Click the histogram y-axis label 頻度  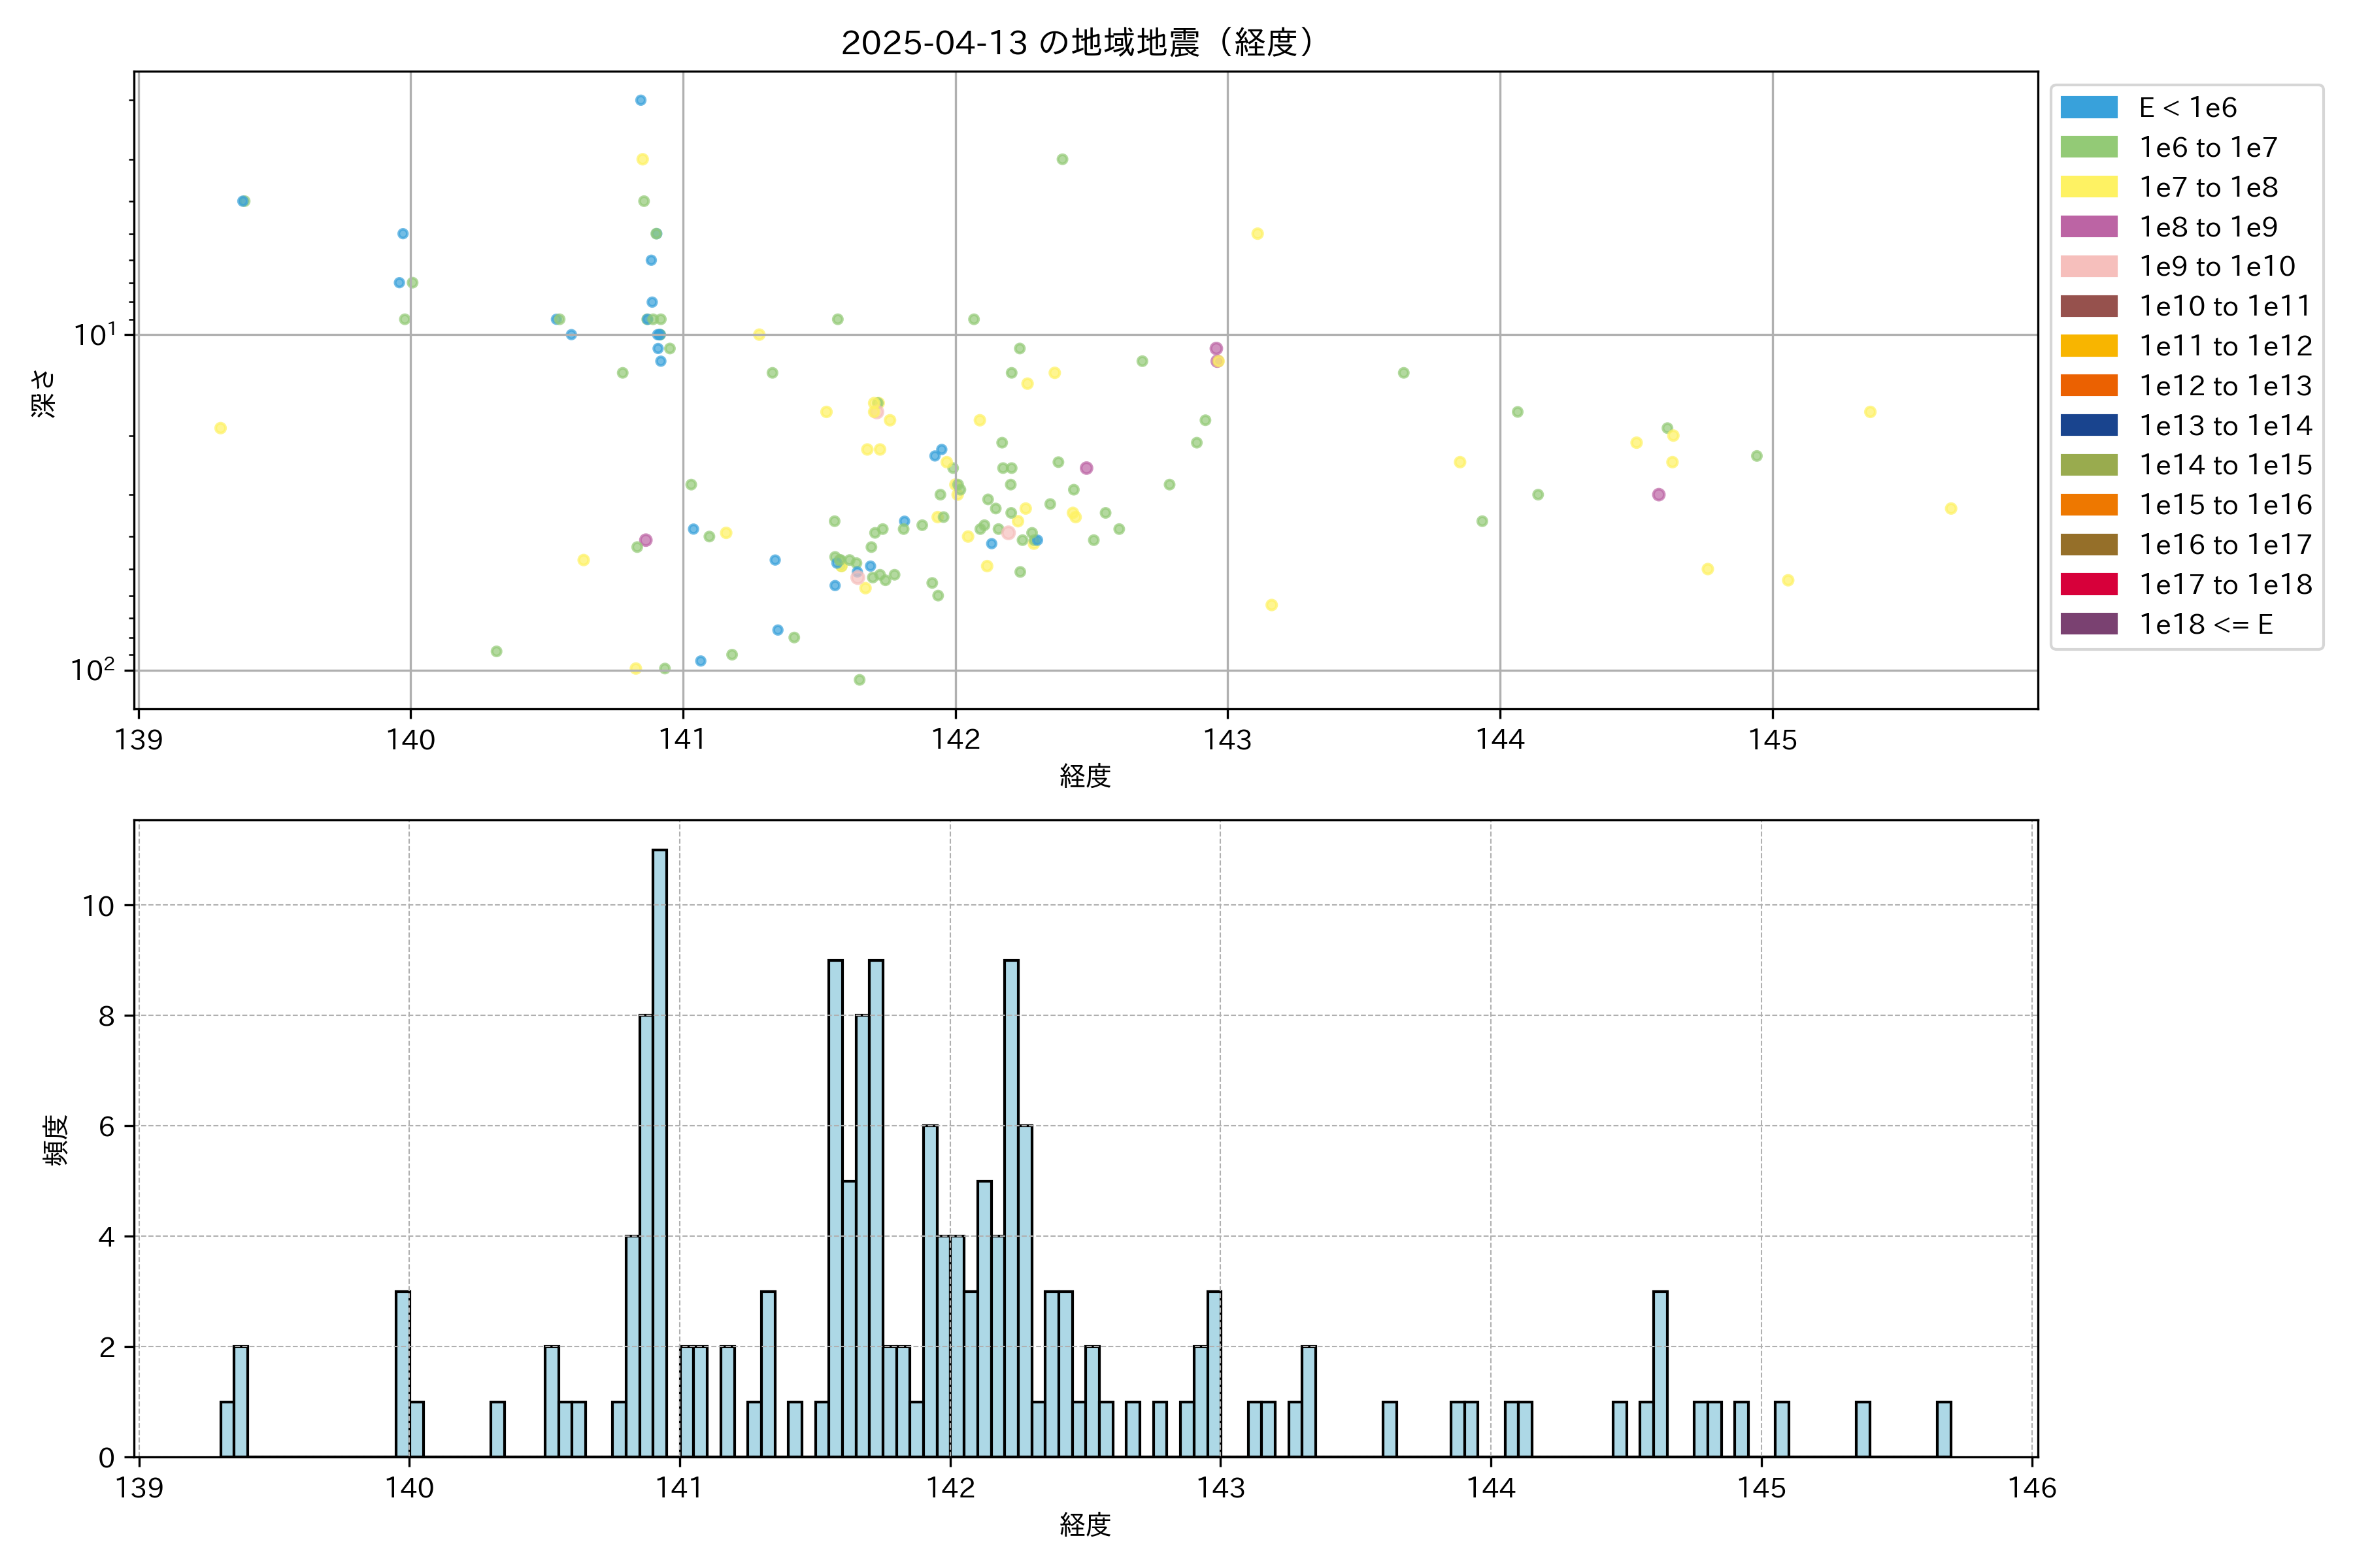click(56, 1140)
